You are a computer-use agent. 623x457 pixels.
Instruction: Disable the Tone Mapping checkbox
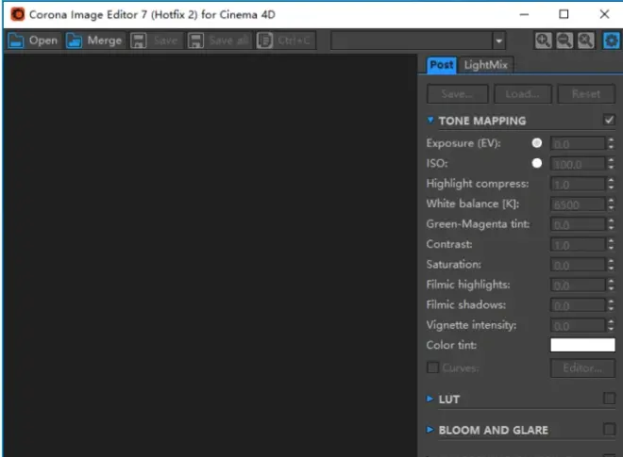(609, 121)
